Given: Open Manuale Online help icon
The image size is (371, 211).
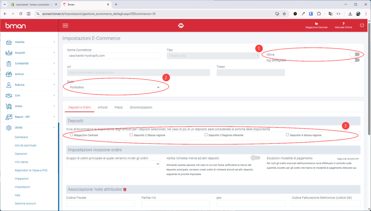Looking at the screenshot, I should [343, 23].
